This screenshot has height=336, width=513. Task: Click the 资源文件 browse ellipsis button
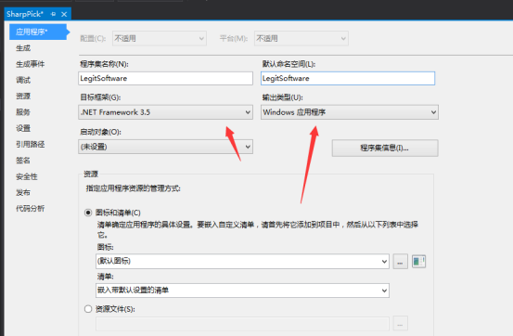pyautogui.click(x=400, y=324)
